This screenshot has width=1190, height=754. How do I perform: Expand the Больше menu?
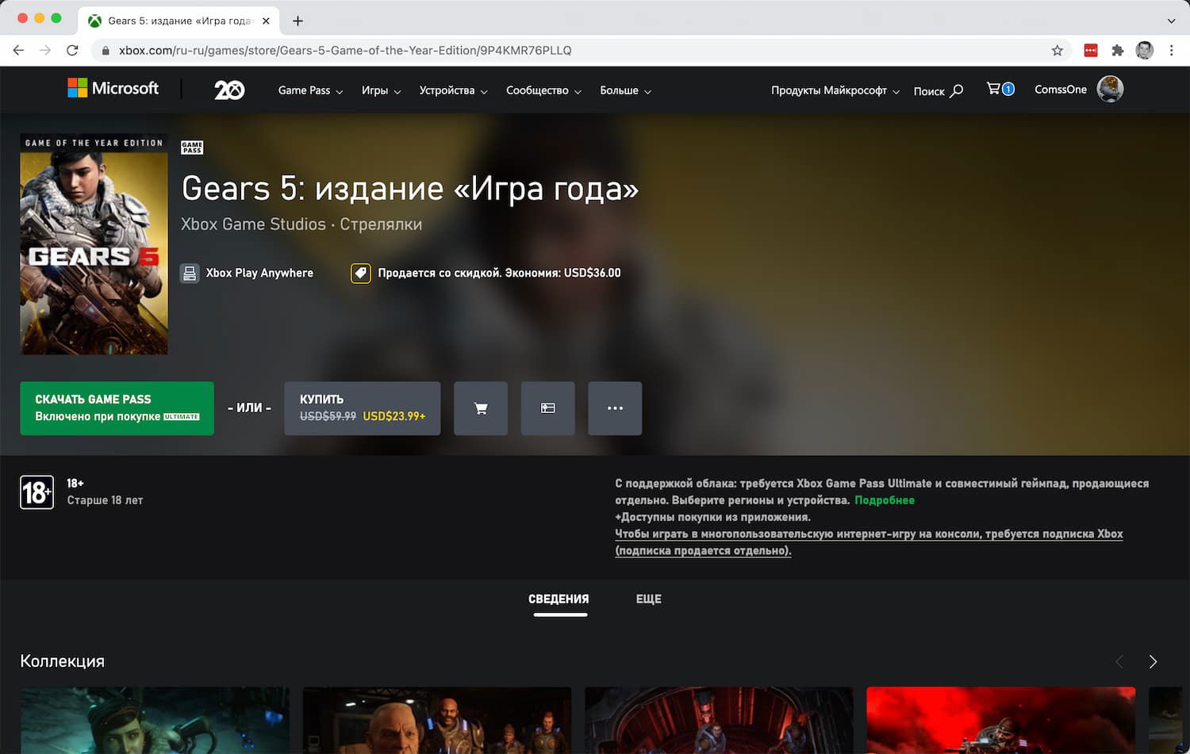(x=625, y=90)
